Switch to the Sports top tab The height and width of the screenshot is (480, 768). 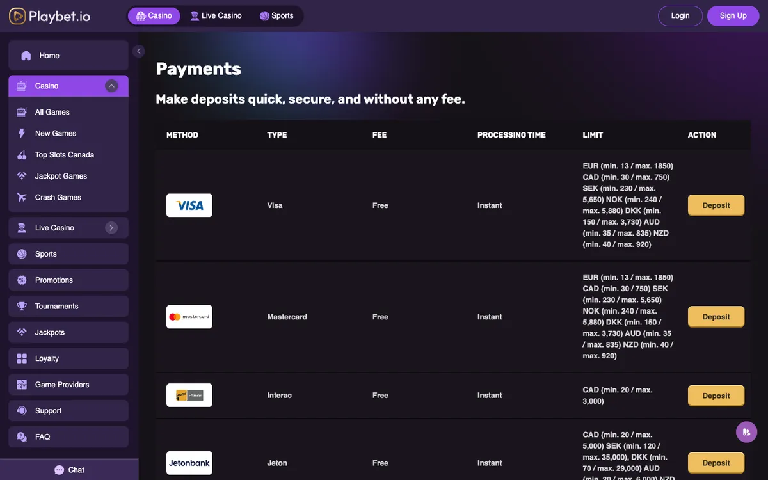276,16
